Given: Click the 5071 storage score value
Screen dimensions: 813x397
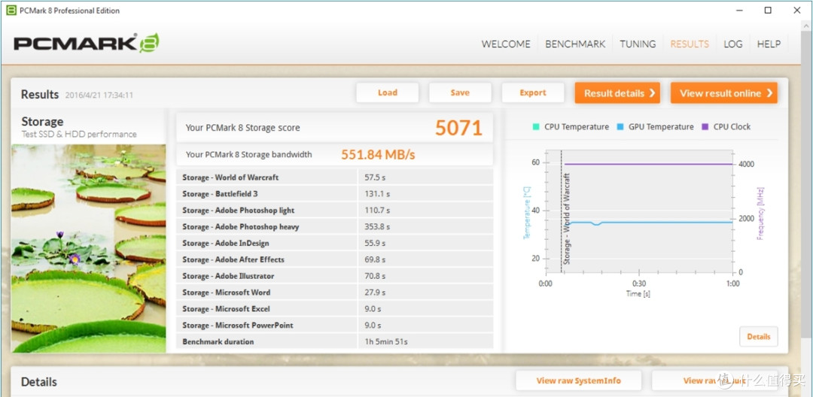Looking at the screenshot, I should [x=458, y=128].
